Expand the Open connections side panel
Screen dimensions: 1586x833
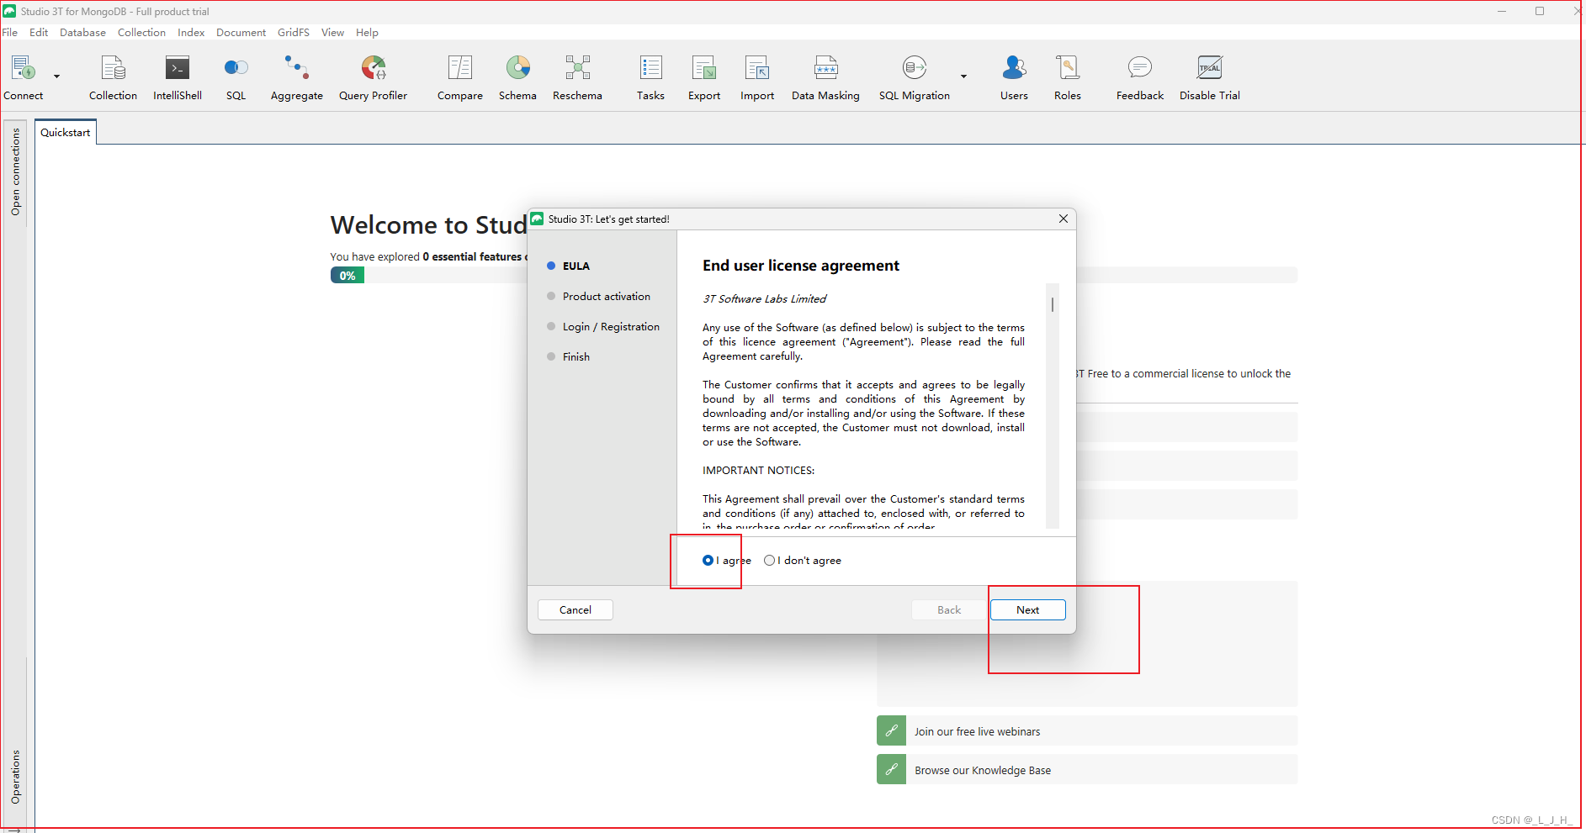tap(15, 172)
